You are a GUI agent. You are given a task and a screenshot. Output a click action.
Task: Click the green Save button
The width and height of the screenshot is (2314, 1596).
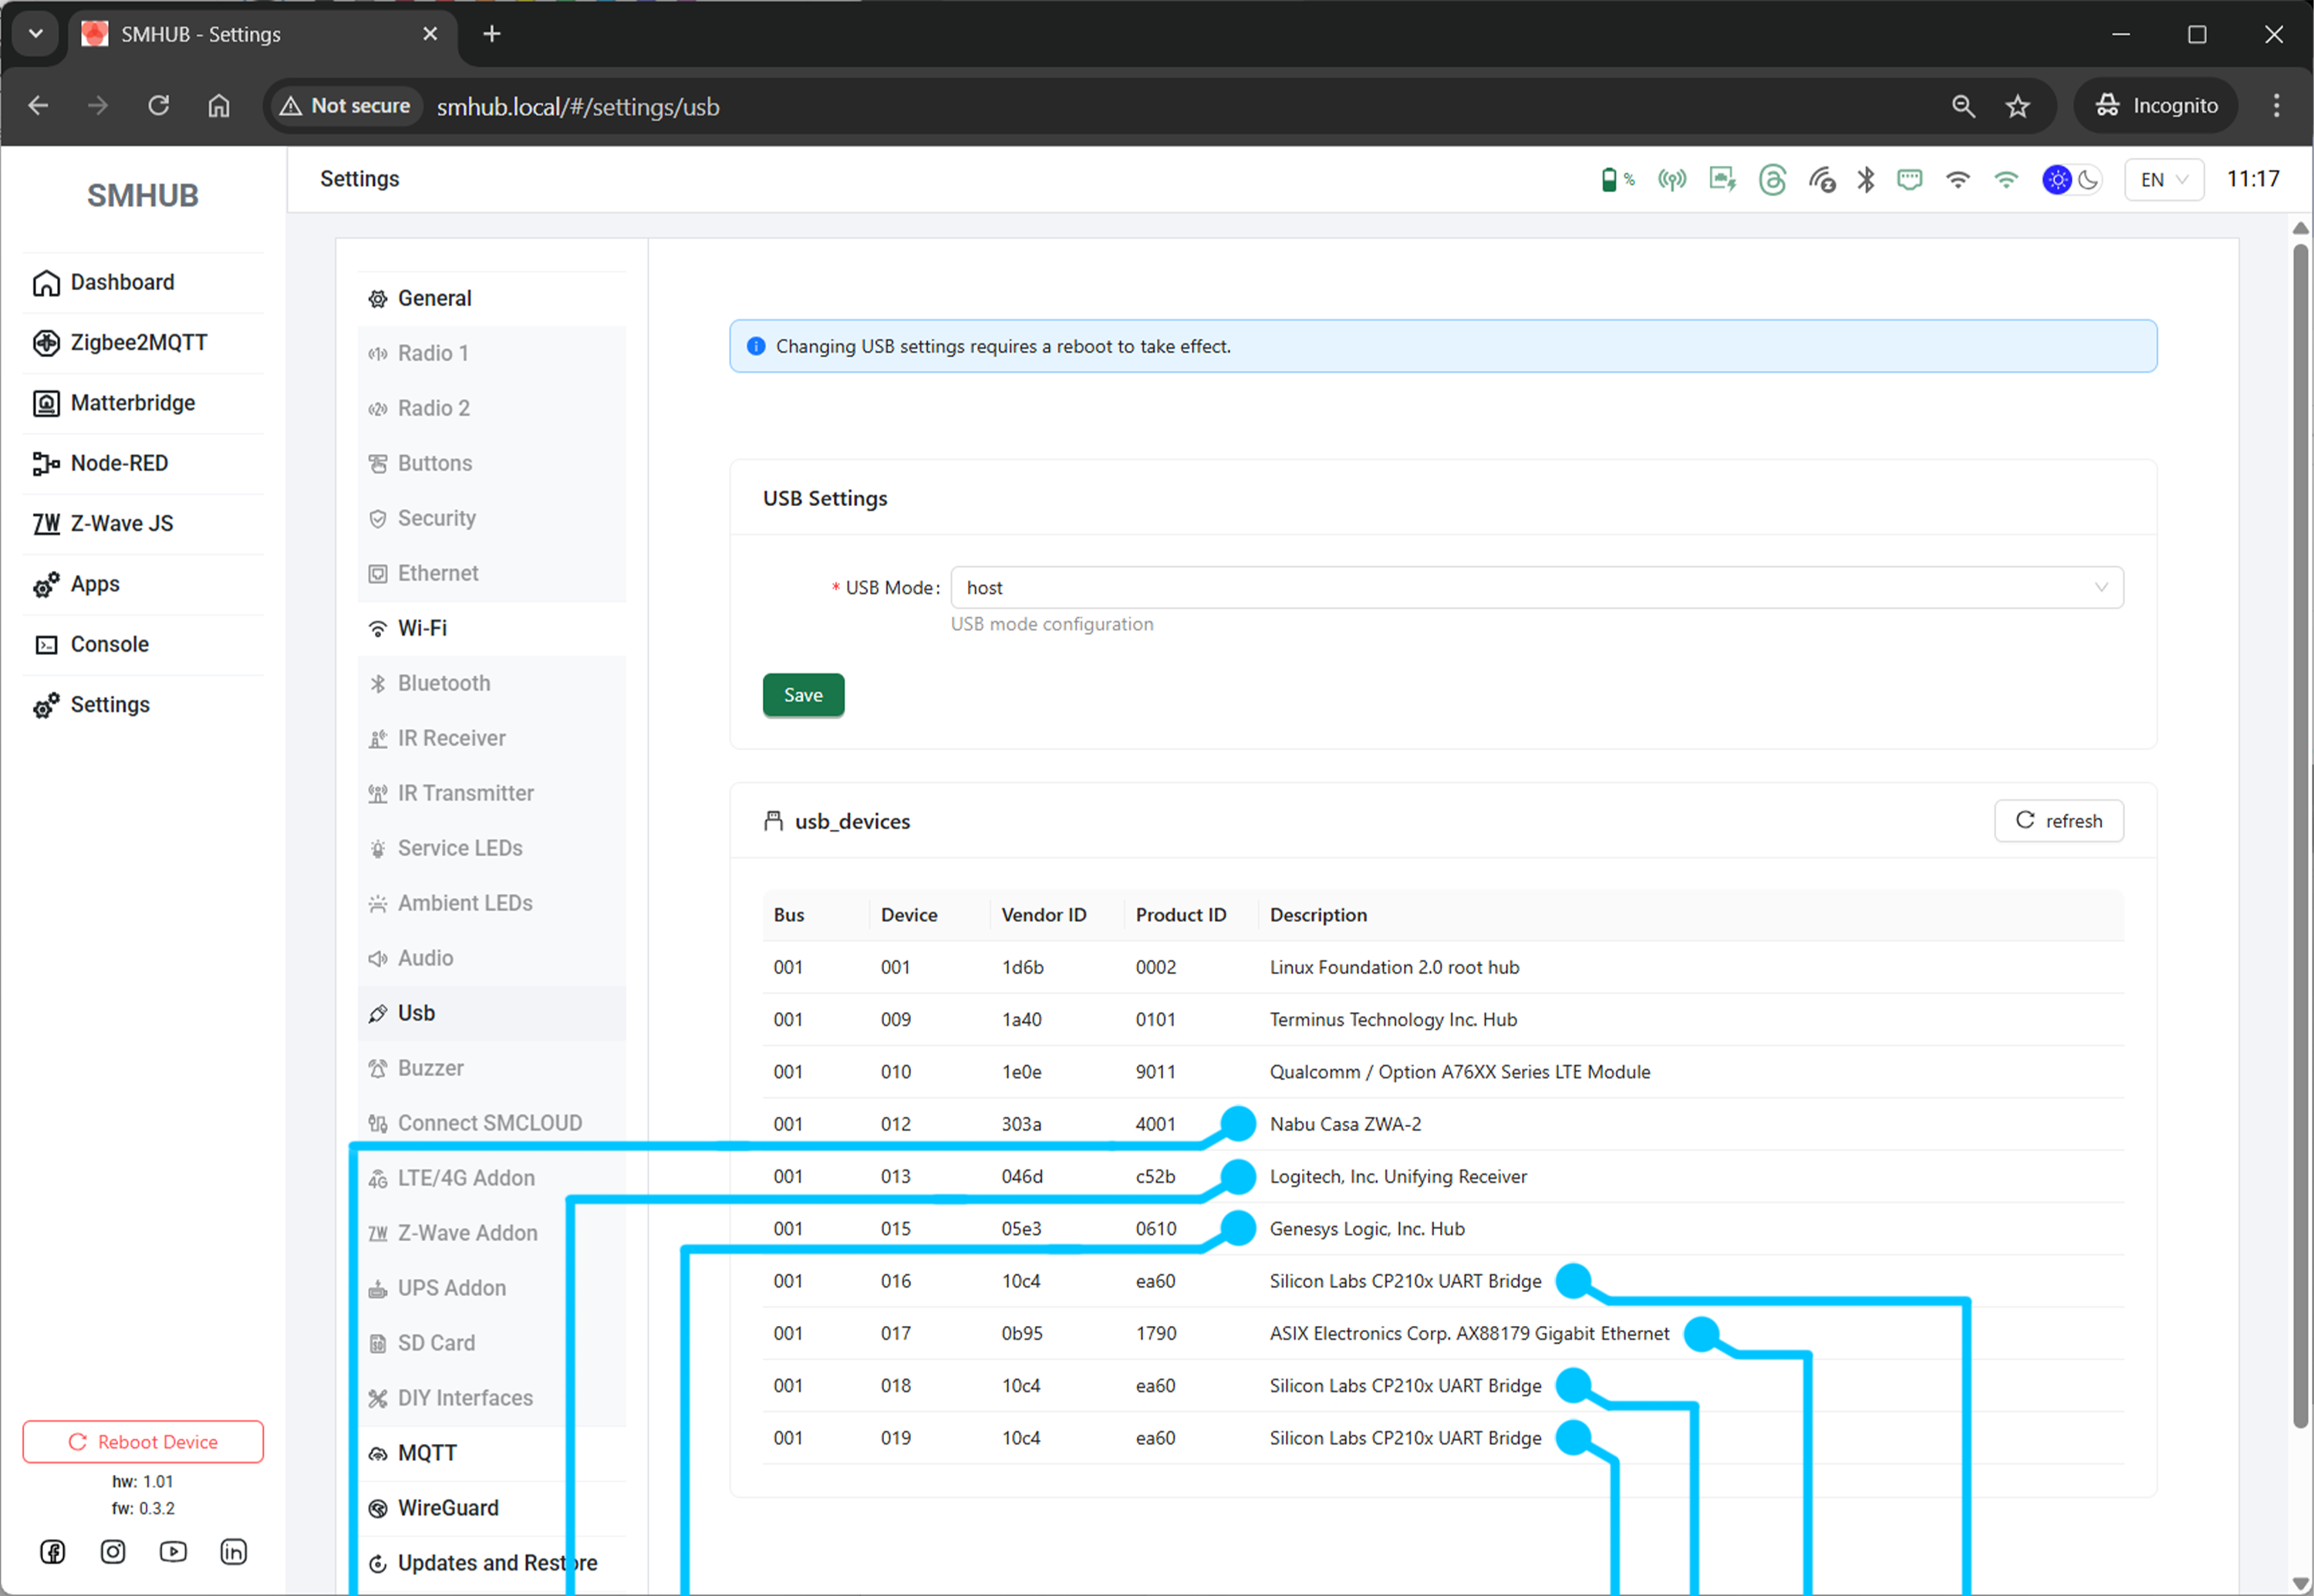(x=803, y=695)
